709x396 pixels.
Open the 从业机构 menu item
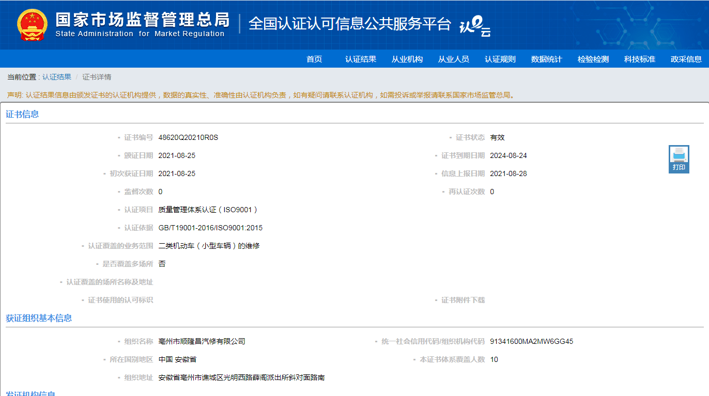pos(407,59)
